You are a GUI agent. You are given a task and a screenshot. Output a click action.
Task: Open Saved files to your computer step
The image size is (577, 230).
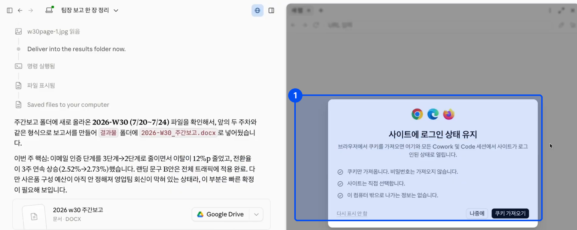68,105
